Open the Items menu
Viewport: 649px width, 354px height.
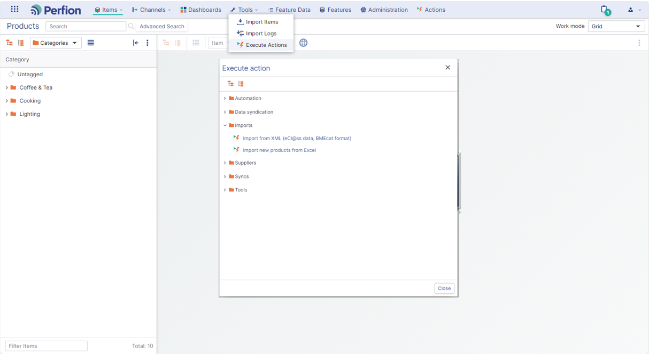point(109,10)
